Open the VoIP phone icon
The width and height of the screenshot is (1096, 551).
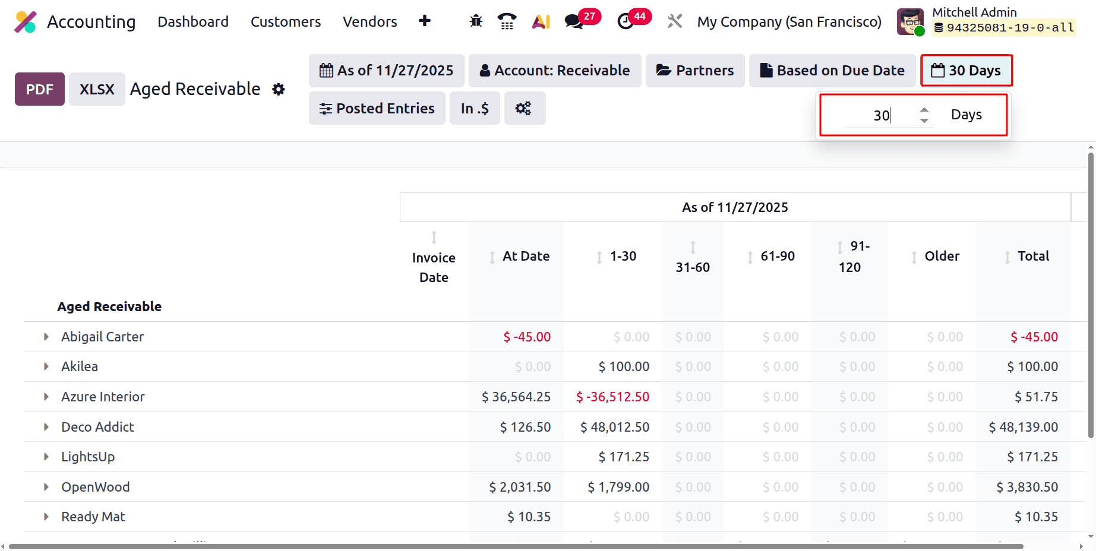click(507, 21)
